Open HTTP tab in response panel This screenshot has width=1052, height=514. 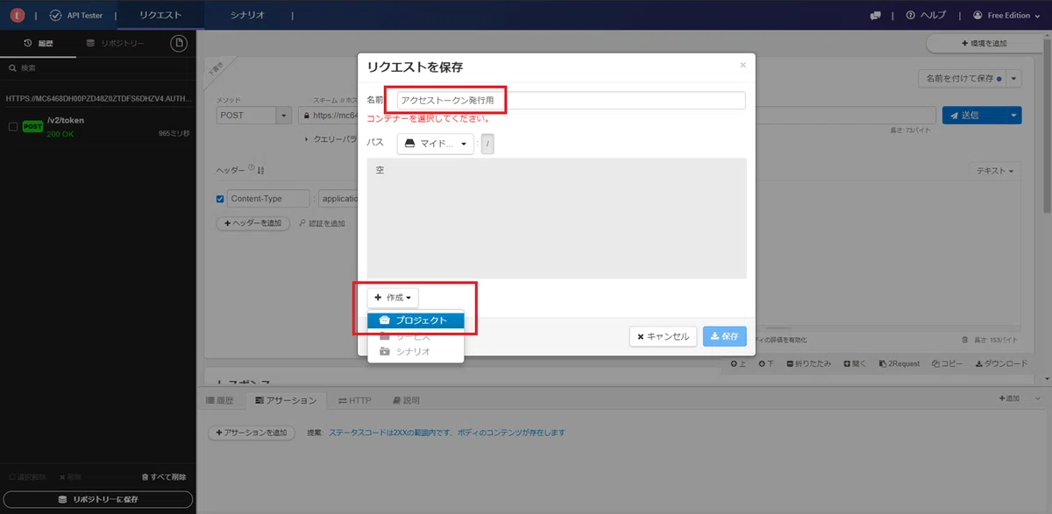[x=355, y=400]
